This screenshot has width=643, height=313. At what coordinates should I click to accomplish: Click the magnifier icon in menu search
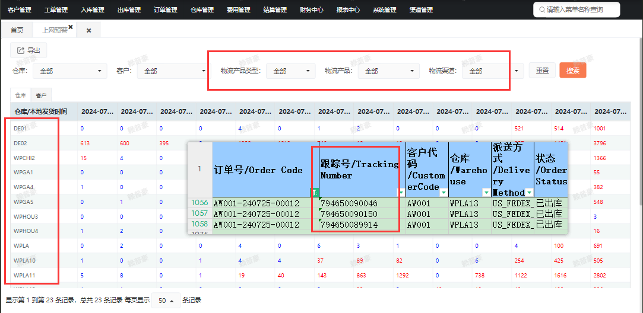tap(542, 10)
